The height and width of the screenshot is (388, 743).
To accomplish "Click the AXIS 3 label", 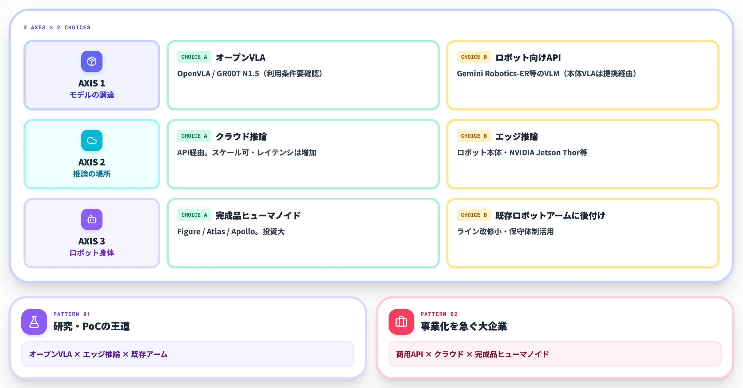I will (92, 242).
